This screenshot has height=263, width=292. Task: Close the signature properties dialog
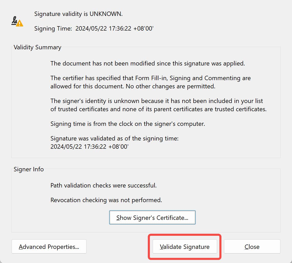(x=252, y=247)
